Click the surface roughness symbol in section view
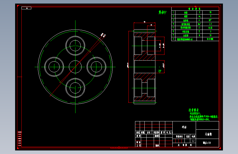The width and height of the screenshot is (238, 154). [x=160, y=71]
